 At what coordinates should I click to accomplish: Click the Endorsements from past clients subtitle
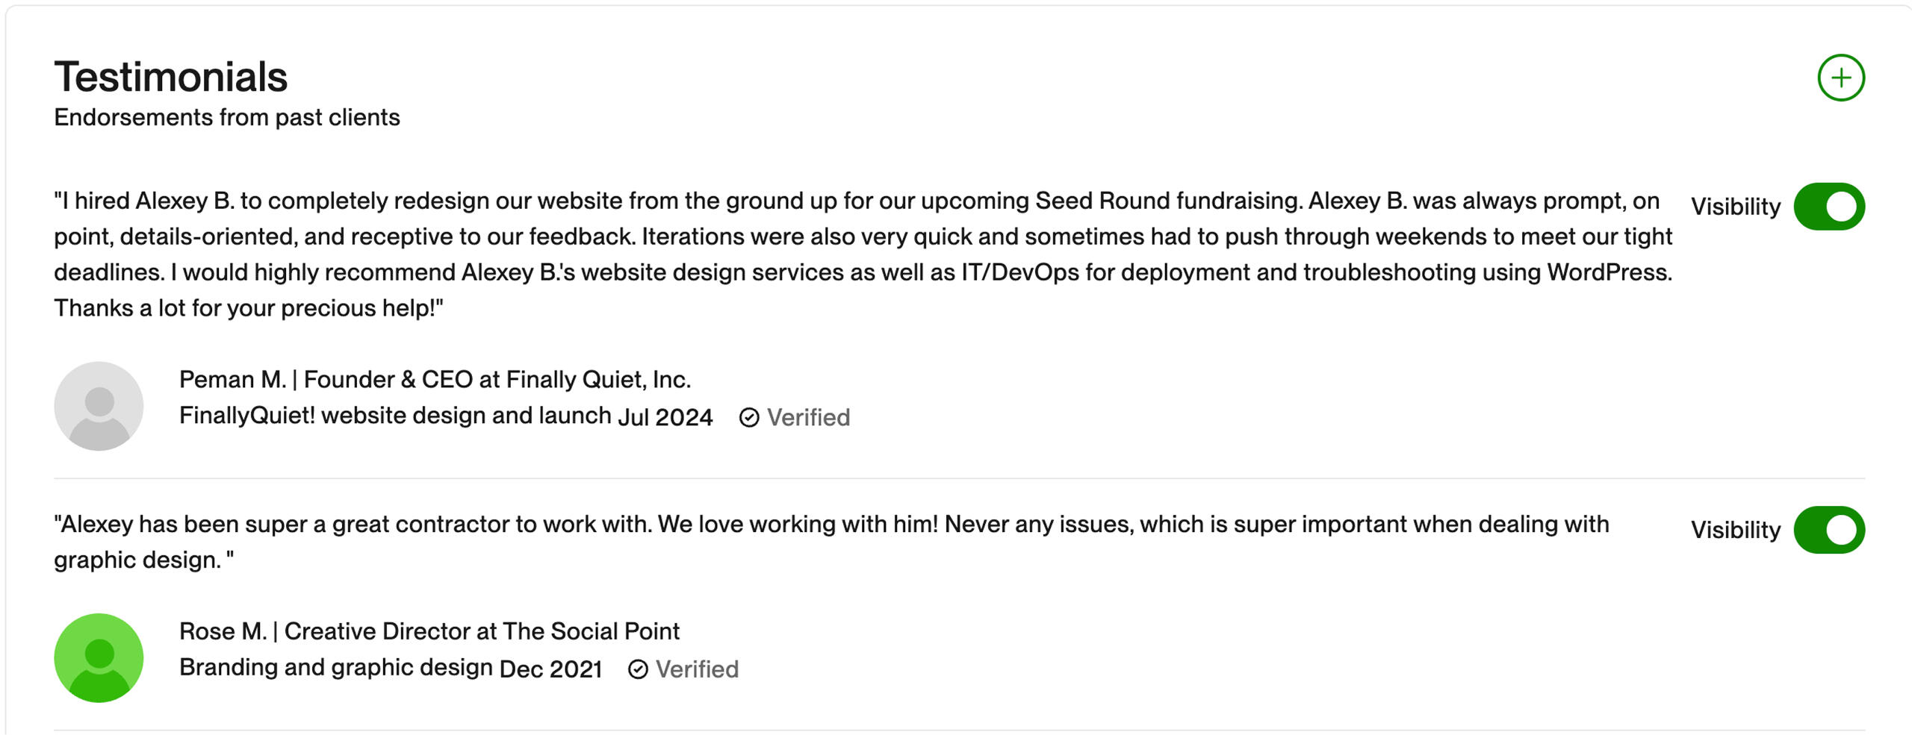[x=227, y=117]
